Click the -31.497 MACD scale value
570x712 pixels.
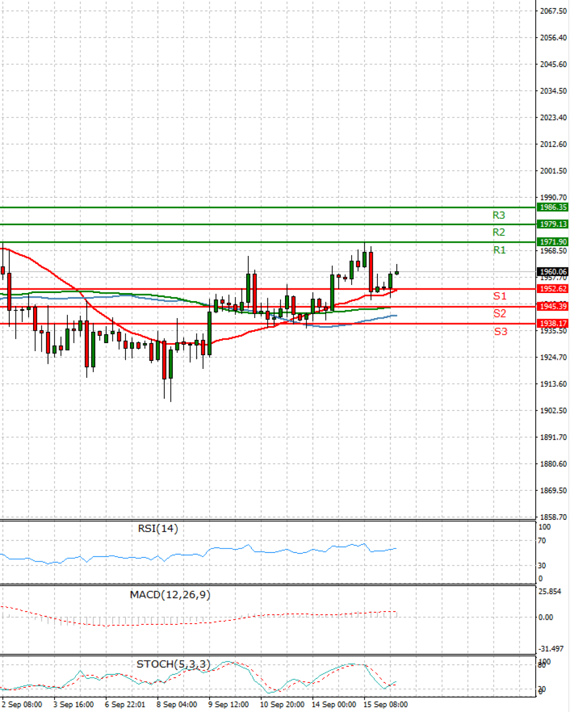[x=551, y=649]
